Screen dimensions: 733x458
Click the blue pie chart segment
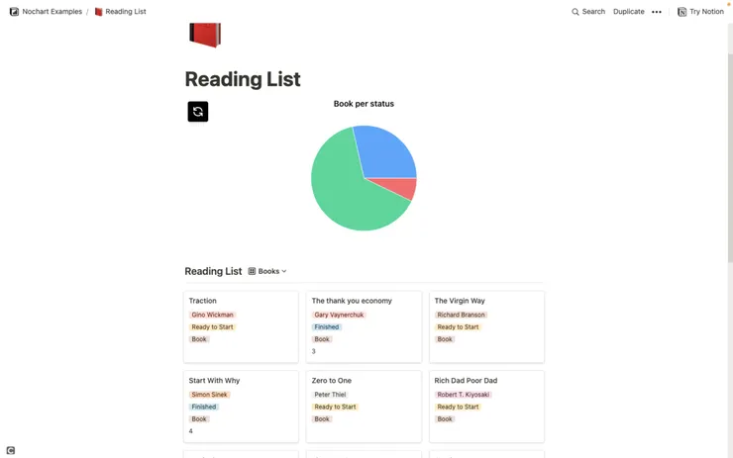point(386,150)
